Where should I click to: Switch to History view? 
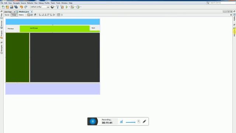point(21,15)
